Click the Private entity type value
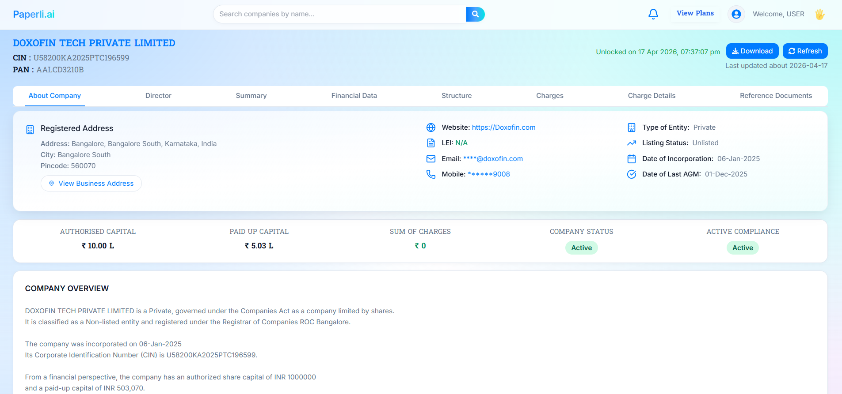Image resolution: width=842 pixels, height=394 pixels. point(705,128)
